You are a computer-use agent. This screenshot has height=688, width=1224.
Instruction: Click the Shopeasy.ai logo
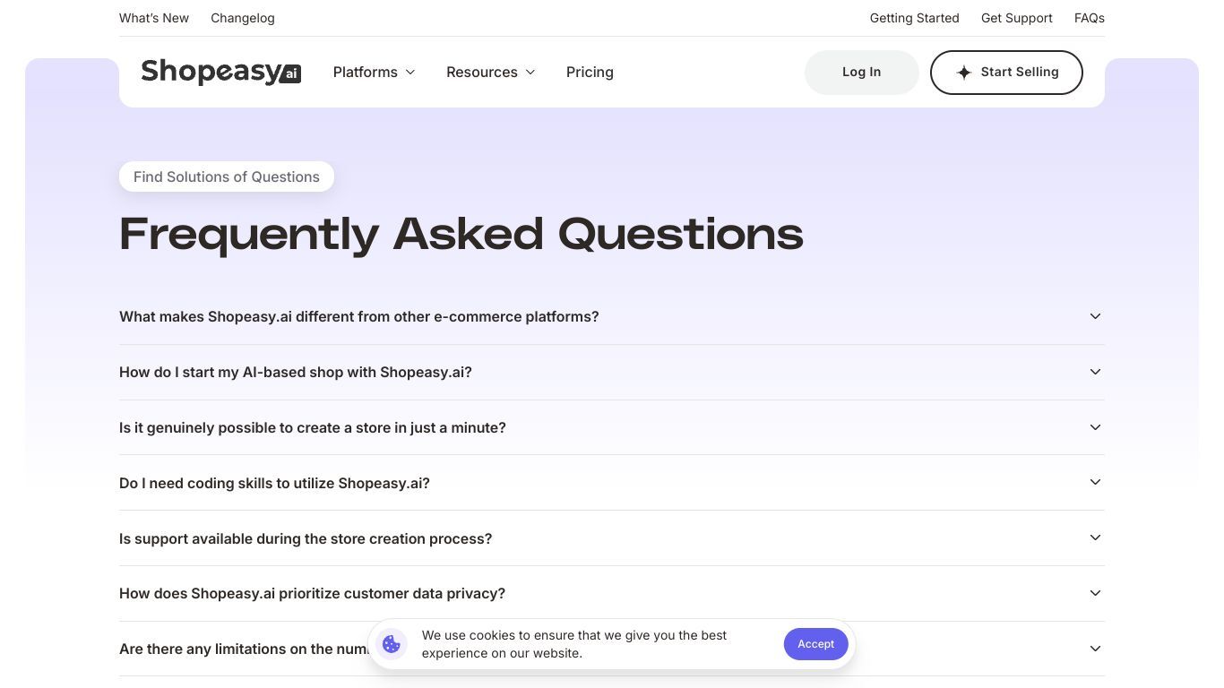220,72
